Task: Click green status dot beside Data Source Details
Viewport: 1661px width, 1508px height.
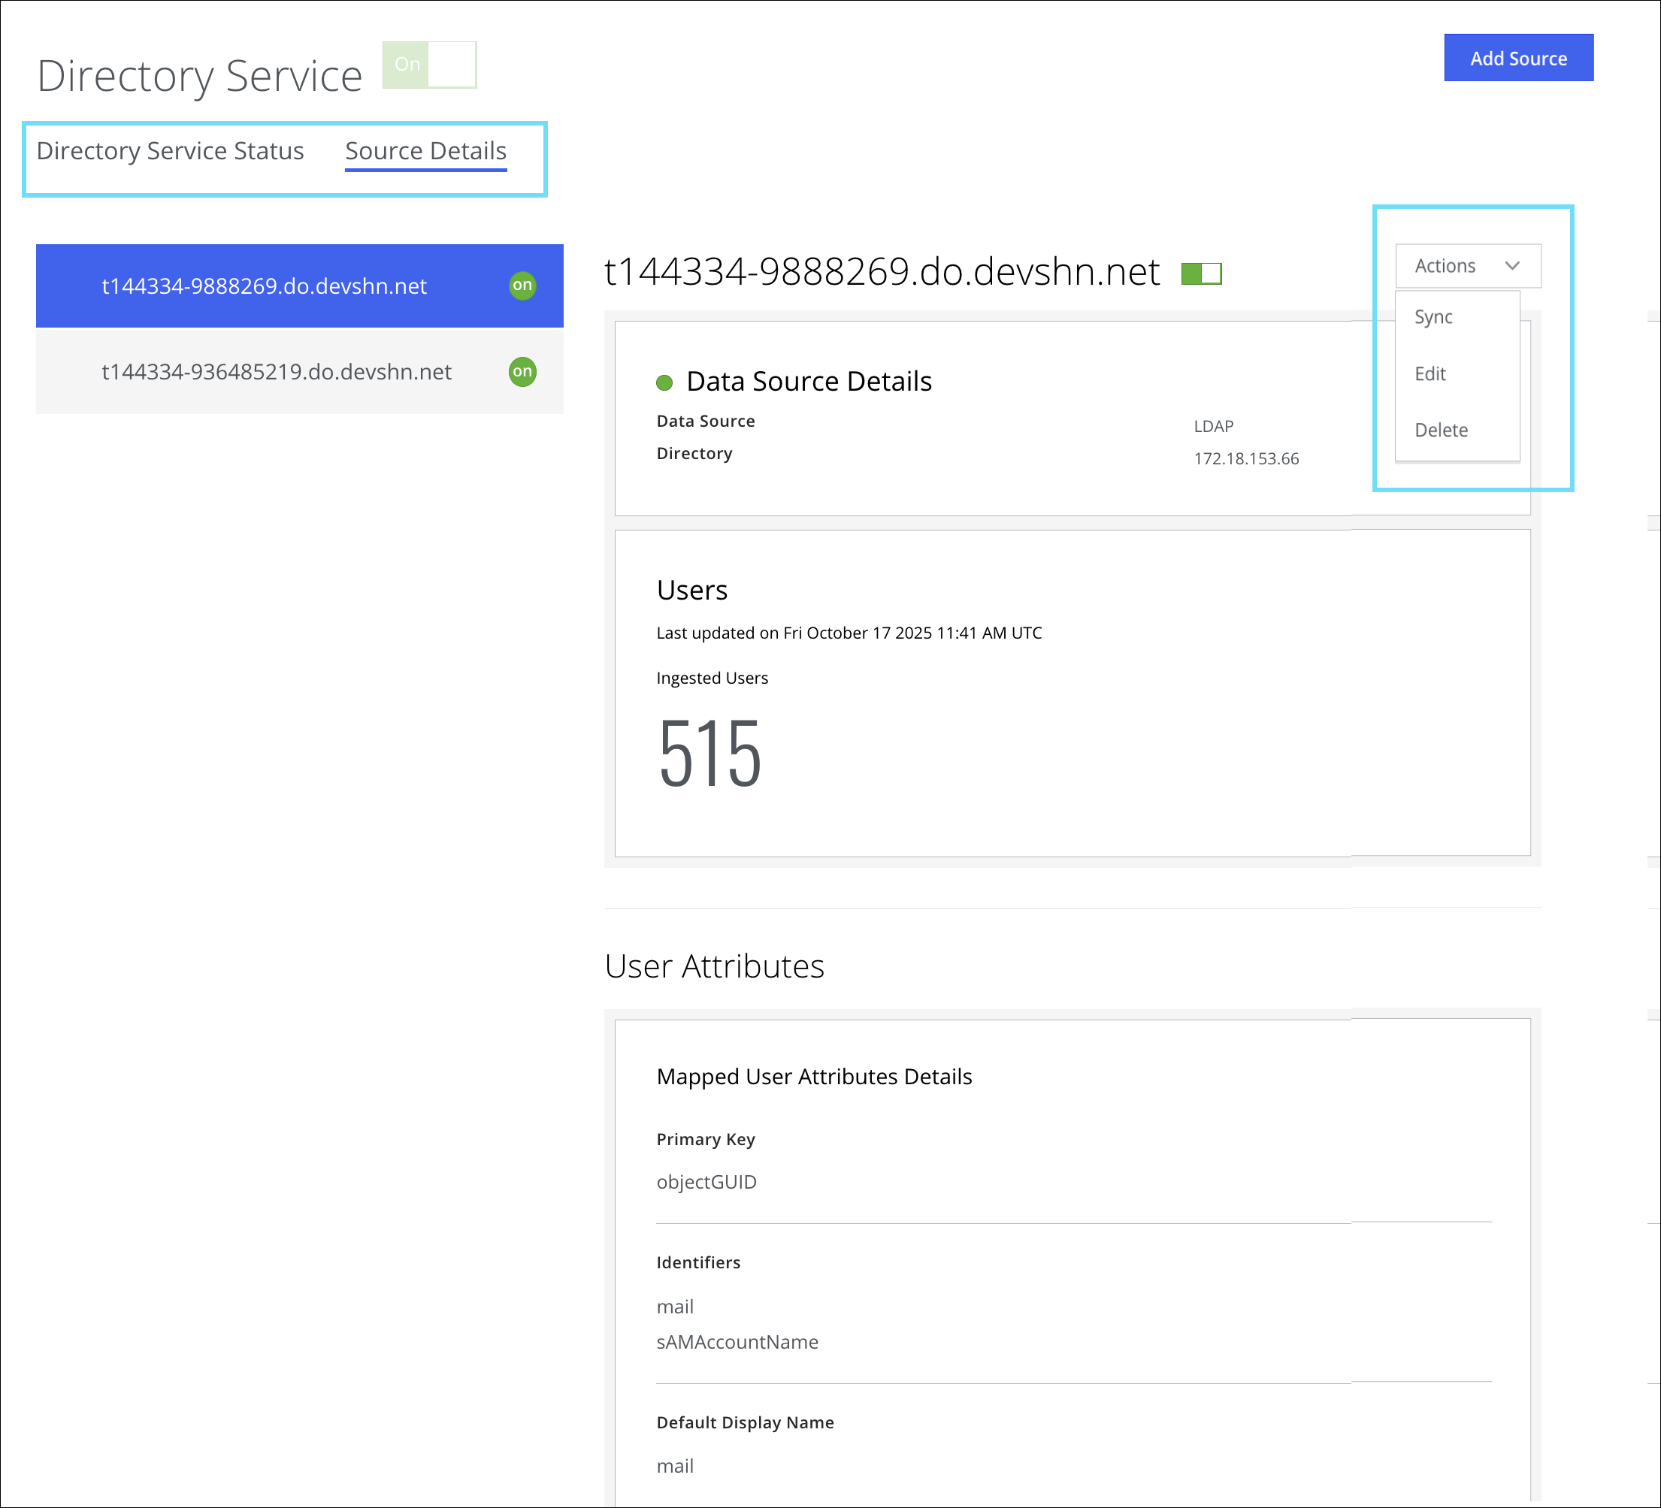Action: coord(664,382)
